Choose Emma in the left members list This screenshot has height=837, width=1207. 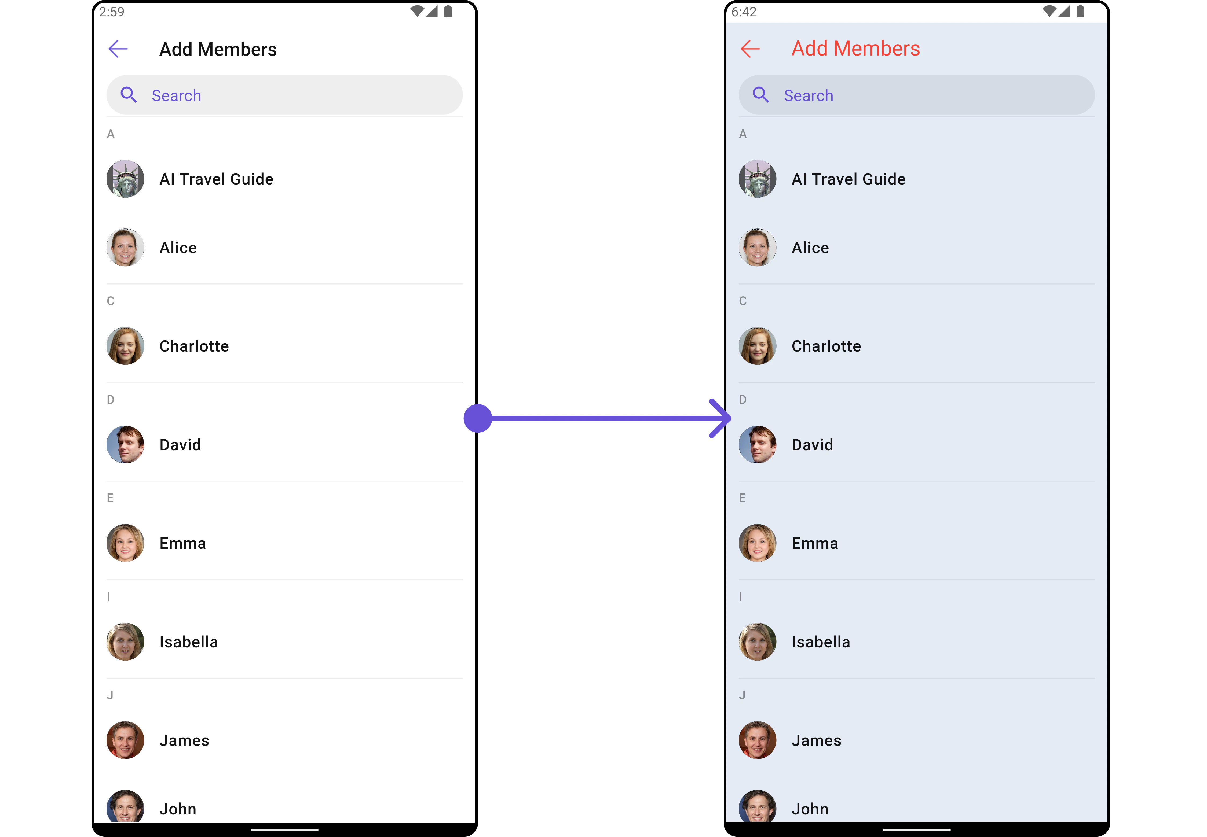click(x=284, y=543)
